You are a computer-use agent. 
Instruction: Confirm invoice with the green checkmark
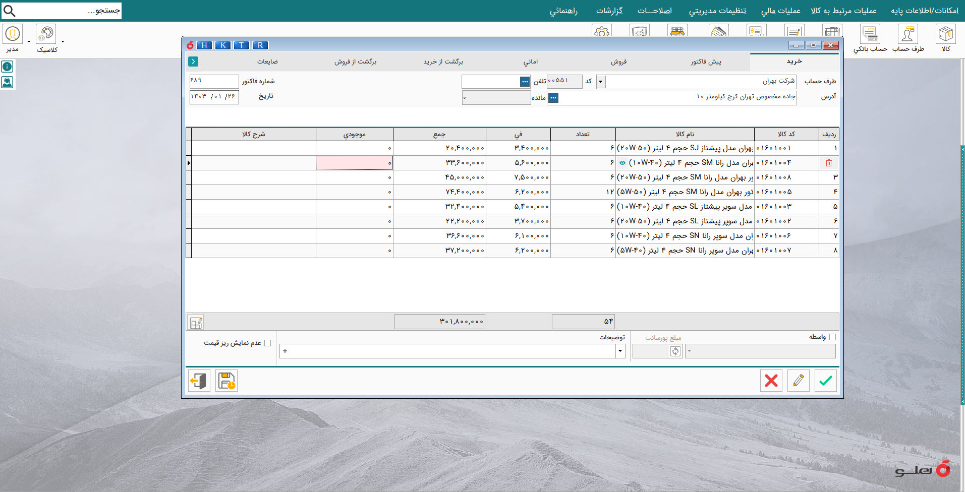[826, 381]
